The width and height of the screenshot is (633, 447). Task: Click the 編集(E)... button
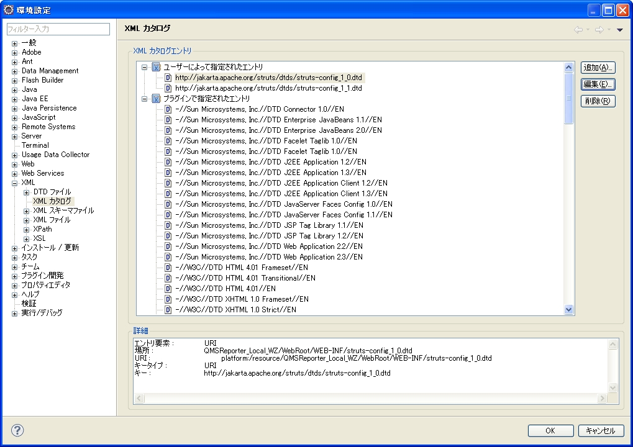[x=598, y=84]
